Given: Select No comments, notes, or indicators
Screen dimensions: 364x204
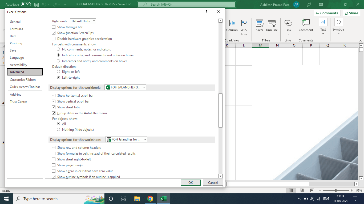Looking at the screenshot, I should (59, 49).
